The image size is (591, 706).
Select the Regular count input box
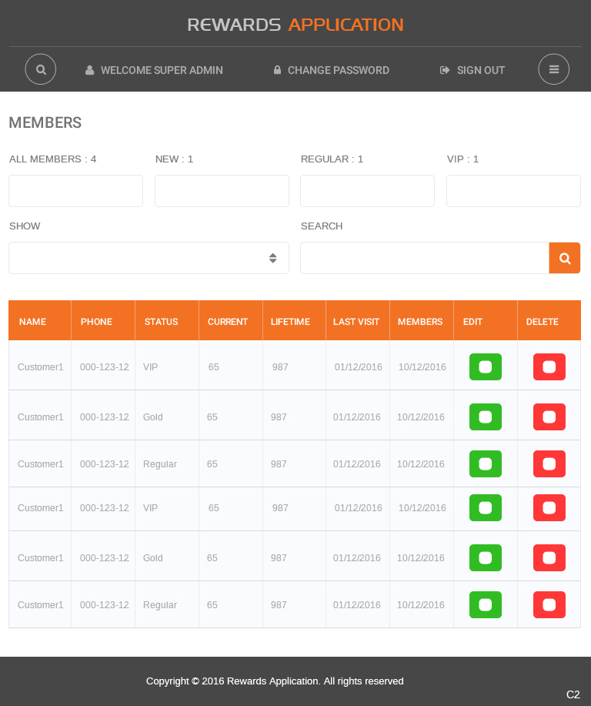point(367,191)
